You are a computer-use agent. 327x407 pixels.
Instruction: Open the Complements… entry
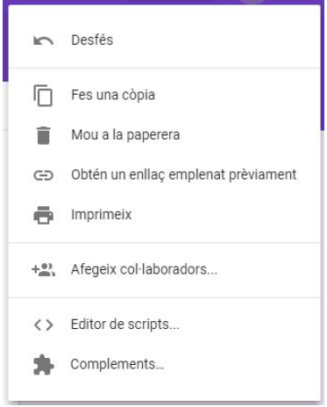165,364
